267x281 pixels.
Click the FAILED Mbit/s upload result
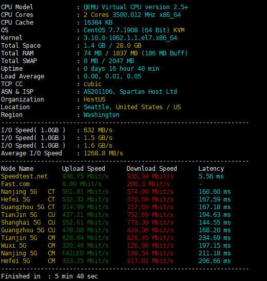click(x=85, y=253)
